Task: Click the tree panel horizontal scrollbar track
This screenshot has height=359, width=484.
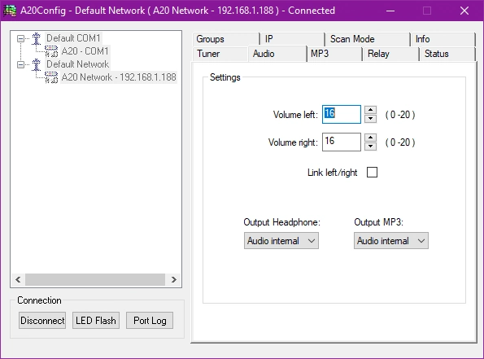Action: pyautogui.click(x=95, y=279)
